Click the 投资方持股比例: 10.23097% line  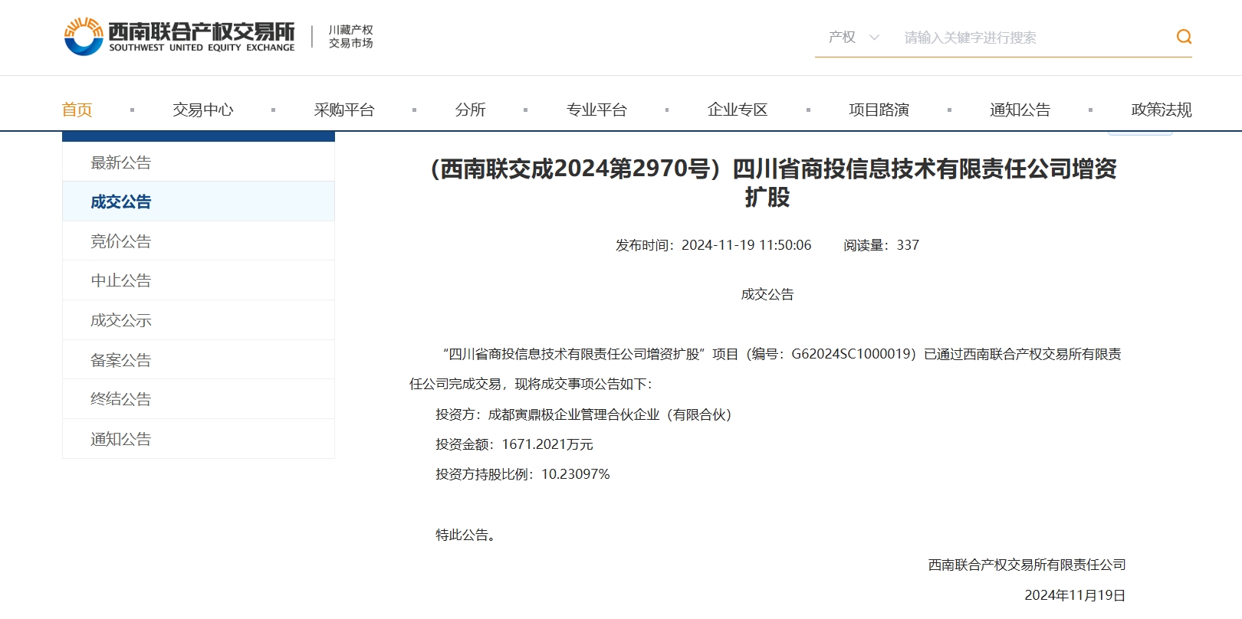point(523,474)
